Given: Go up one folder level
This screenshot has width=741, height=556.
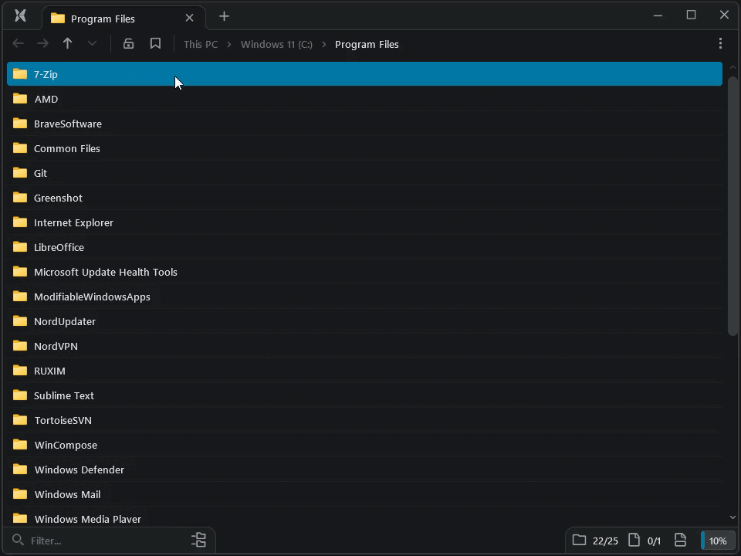Looking at the screenshot, I should [x=68, y=43].
